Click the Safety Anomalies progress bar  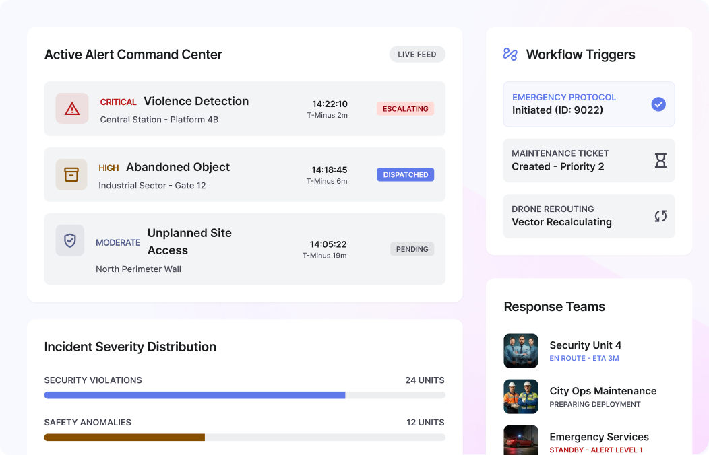pyautogui.click(x=245, y=438)
